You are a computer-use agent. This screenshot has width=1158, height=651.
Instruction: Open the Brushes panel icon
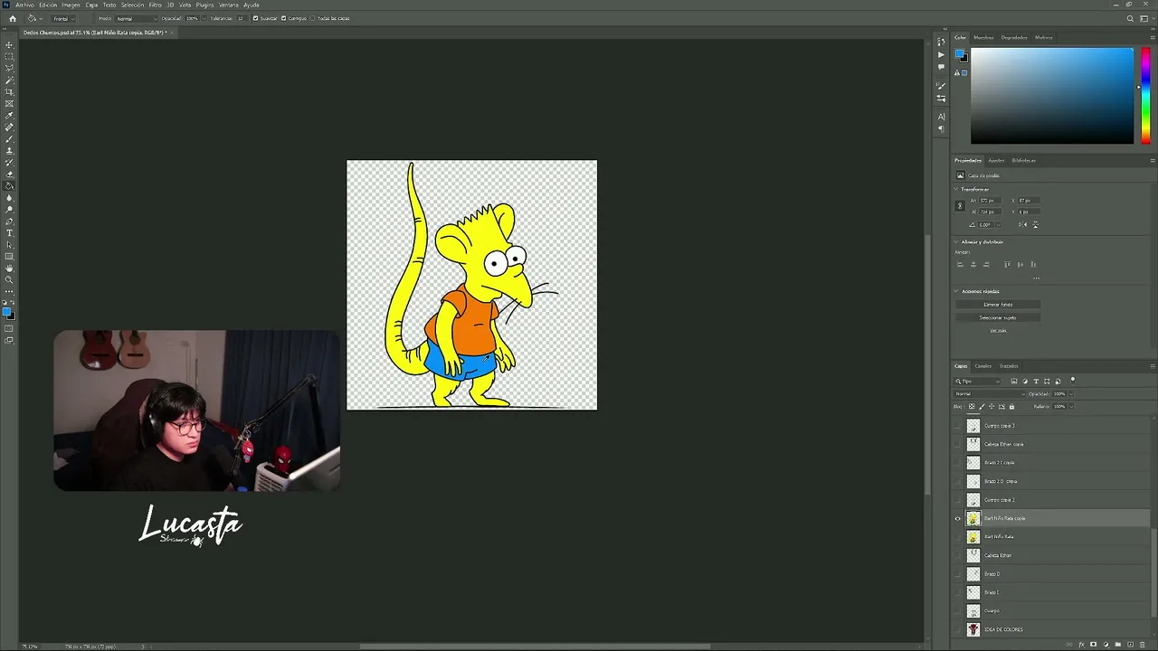[941, 86]
